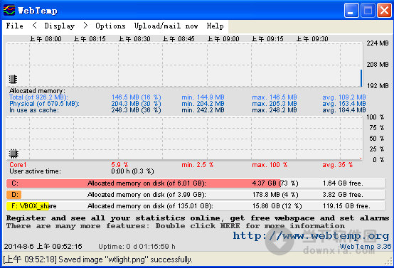Click the 'Physical (of 679.5 MB):' label

(x=44, y=104)
